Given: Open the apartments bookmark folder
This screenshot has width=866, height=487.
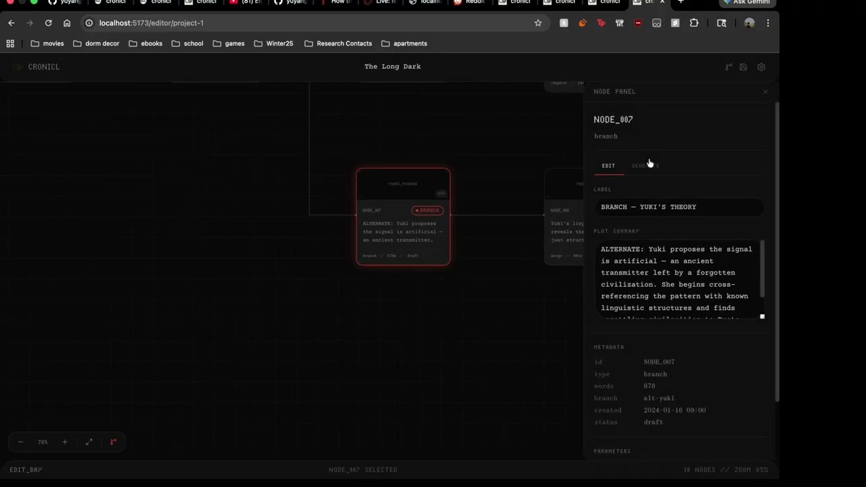Looking at the screenshot, I should [x=404, y=43].
